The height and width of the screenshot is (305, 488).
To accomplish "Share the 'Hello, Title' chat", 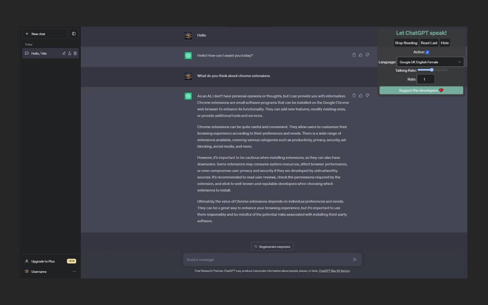I will [x=69, y=53].
